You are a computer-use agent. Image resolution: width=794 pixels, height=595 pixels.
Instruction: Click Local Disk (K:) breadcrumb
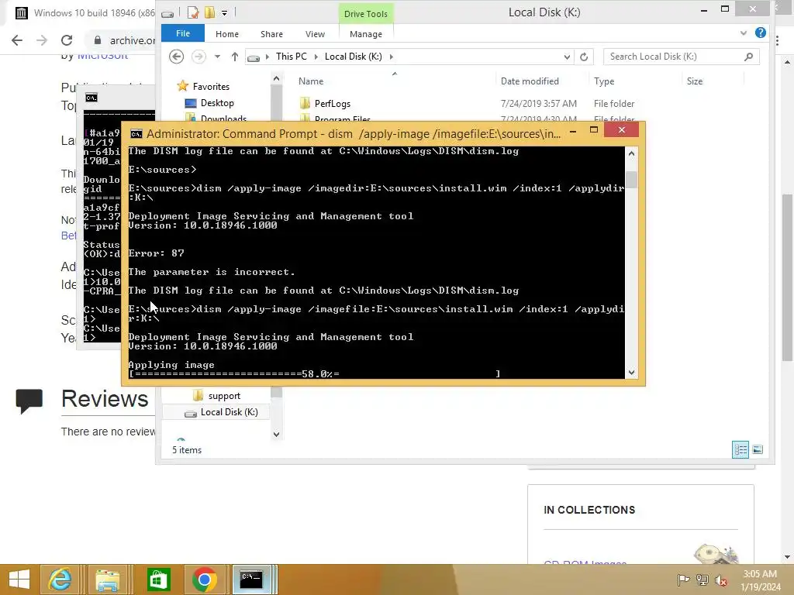[x=354, y=56]
